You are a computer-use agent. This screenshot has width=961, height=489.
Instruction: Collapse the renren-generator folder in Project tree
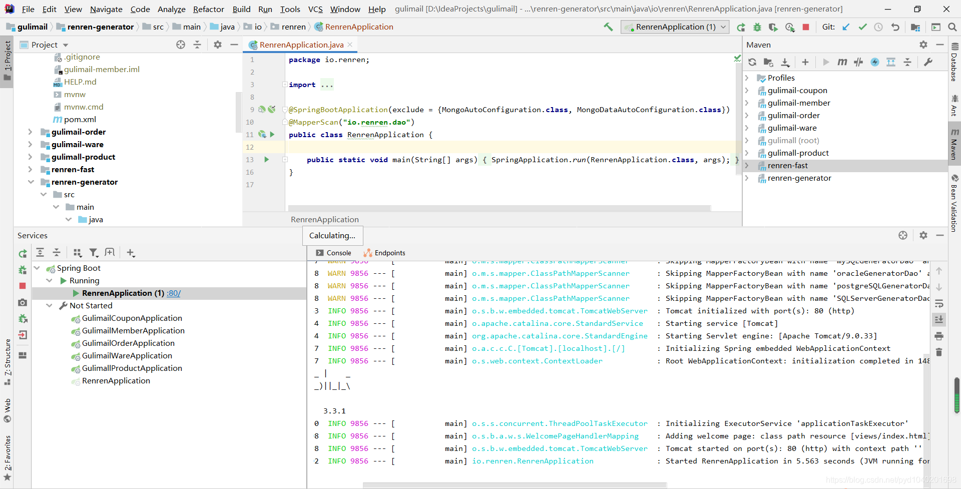[31, 182]
